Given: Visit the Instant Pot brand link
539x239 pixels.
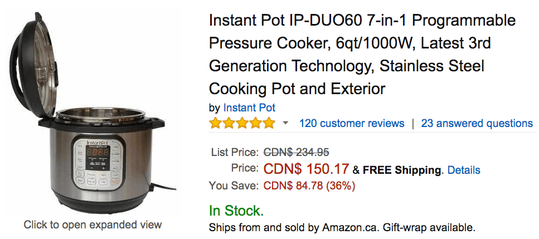Looking at the screenshot, I should point(249,108).
